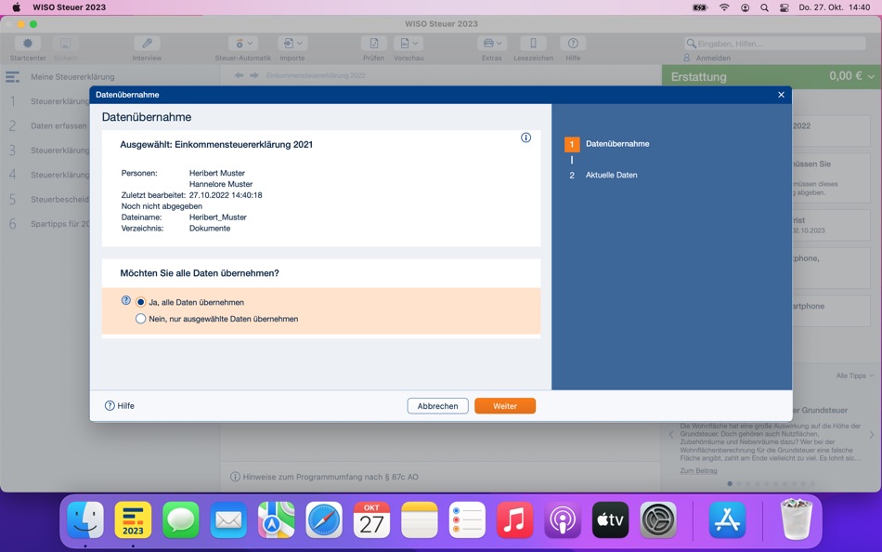The image size is (882, 552).
Task: Select step 2 Aktuelle Daten in wizard sidebar
Action: pos(603,176)
